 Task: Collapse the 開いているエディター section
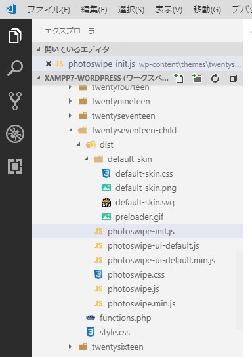(x=39, y=49)
